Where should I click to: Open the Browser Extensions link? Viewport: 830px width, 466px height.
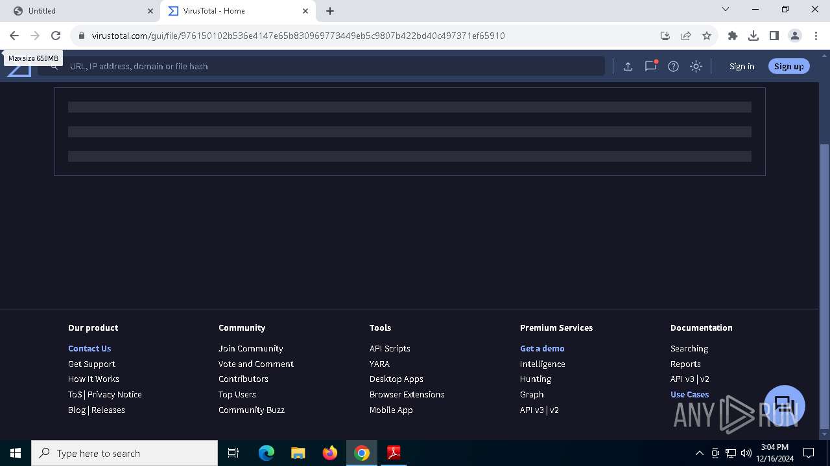[407, 394]
